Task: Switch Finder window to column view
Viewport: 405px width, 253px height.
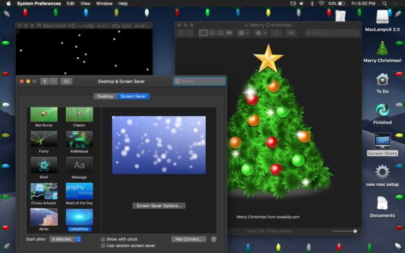Action: pyautogui.click(x=220, y=33)
